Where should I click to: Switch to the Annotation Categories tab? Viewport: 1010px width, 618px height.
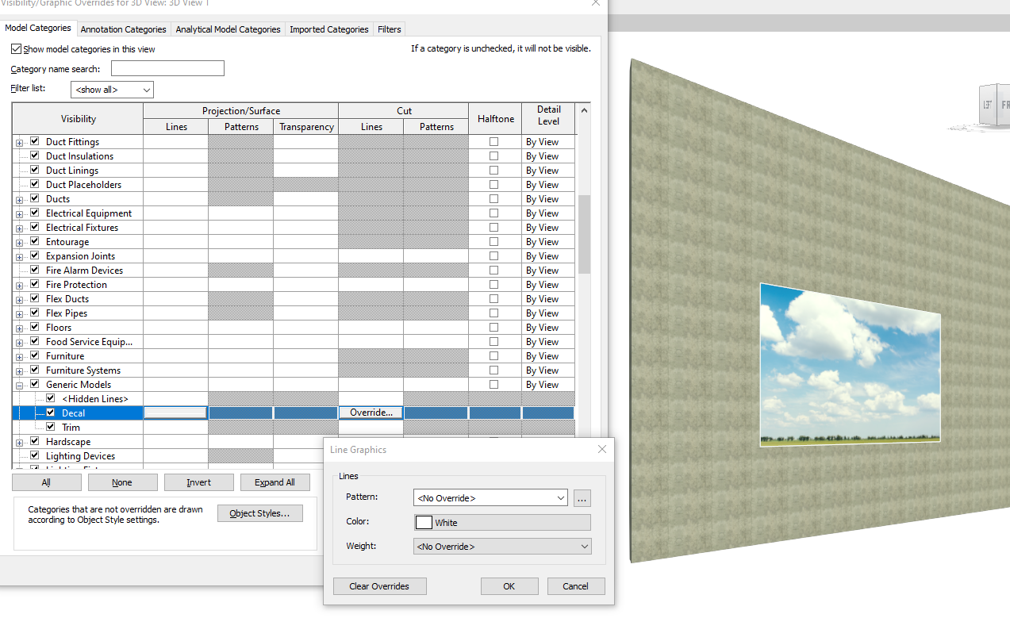tap(123, 29)
